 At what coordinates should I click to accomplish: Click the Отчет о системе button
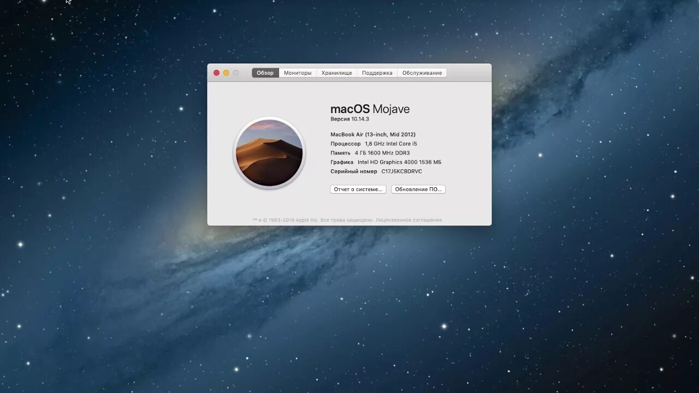[358, 189]
